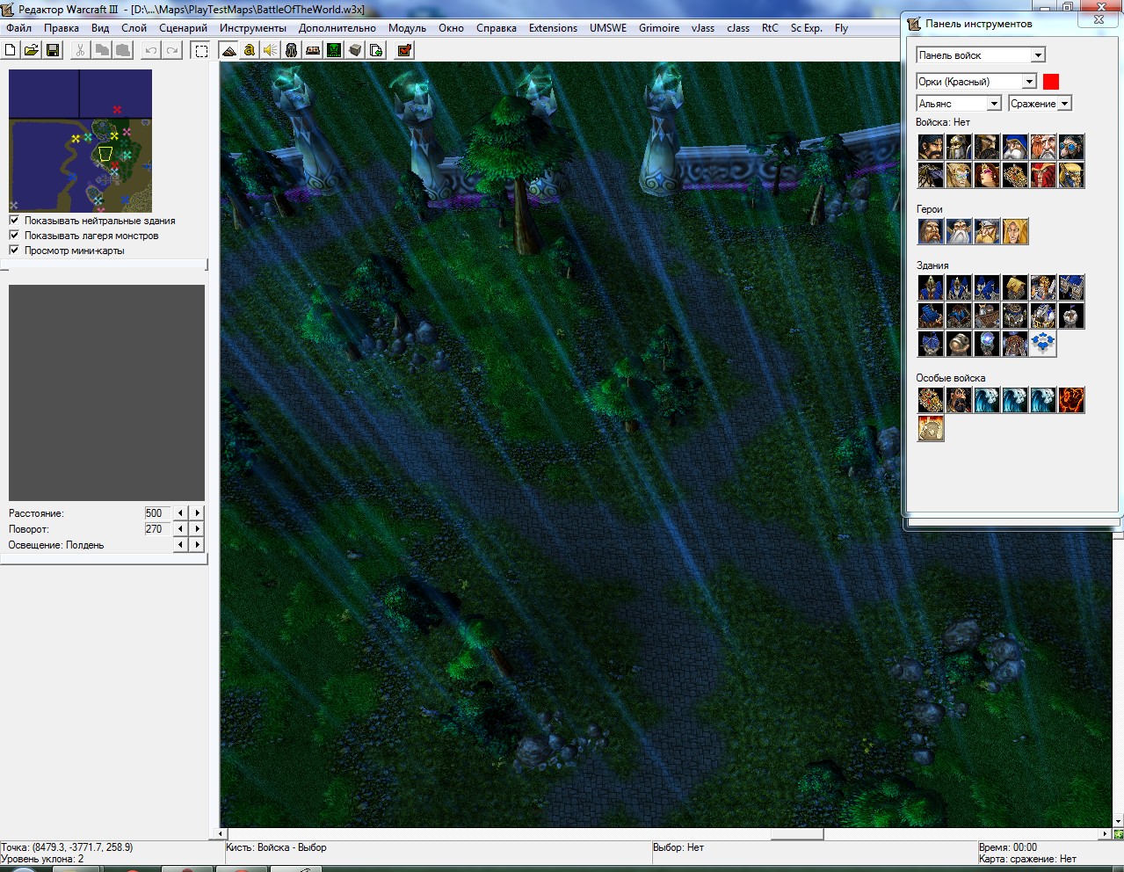
Task: Increase Поворот with right arrow
Action: 197,529
